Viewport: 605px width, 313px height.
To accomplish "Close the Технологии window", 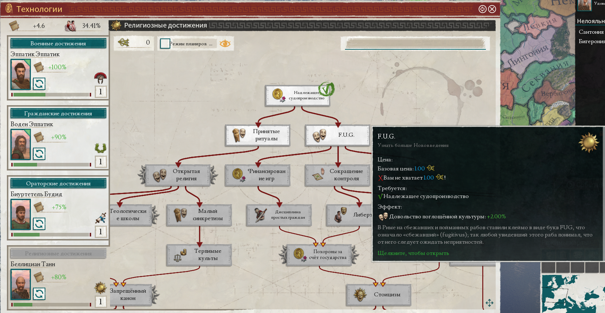I will 492,9.
